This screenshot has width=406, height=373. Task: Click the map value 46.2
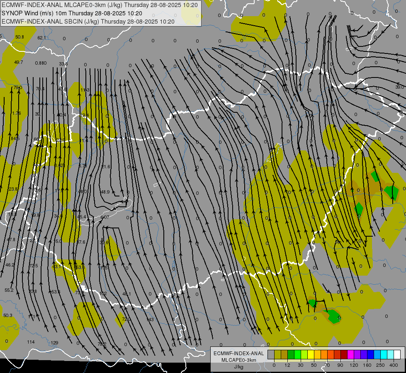[10, 265]
